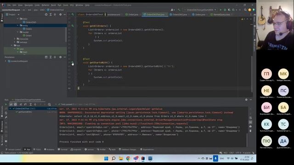Toggle microphone in the system tray
Image resolution: width=294 pixels, height=165 pixels.
click(x=215, y=159)
